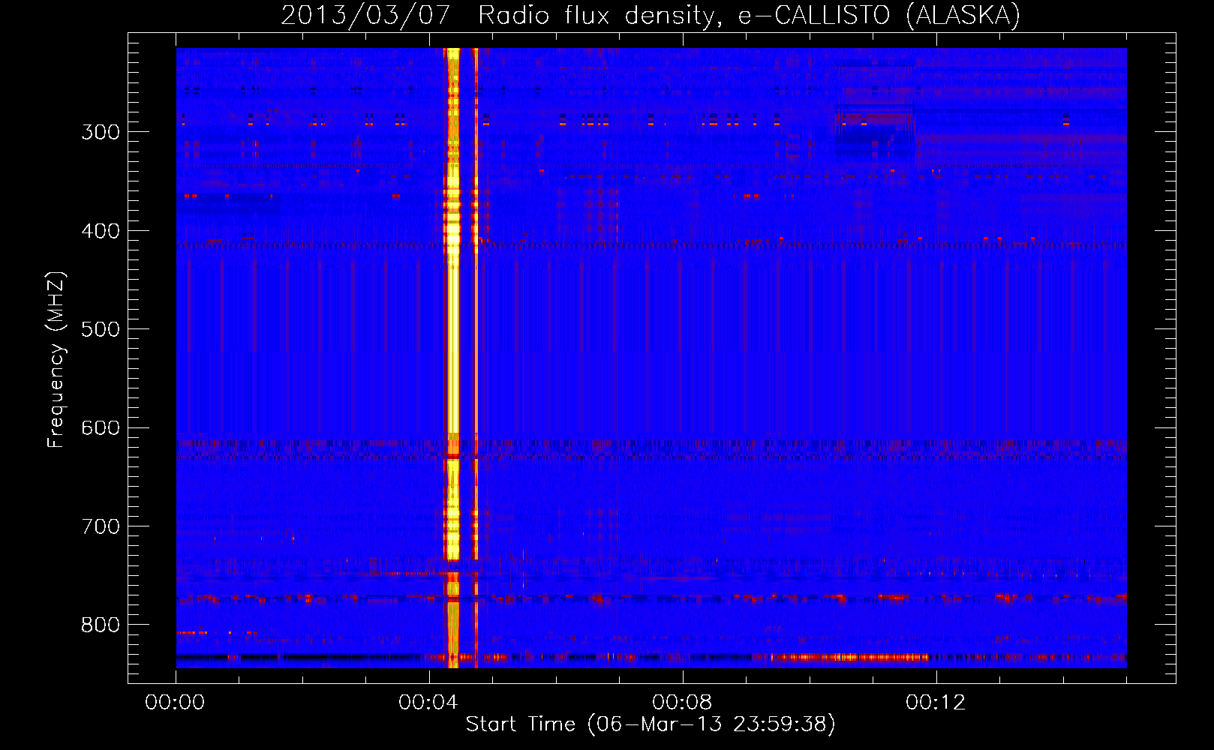Click the 600 frequency tick label

tap(101, 427)
